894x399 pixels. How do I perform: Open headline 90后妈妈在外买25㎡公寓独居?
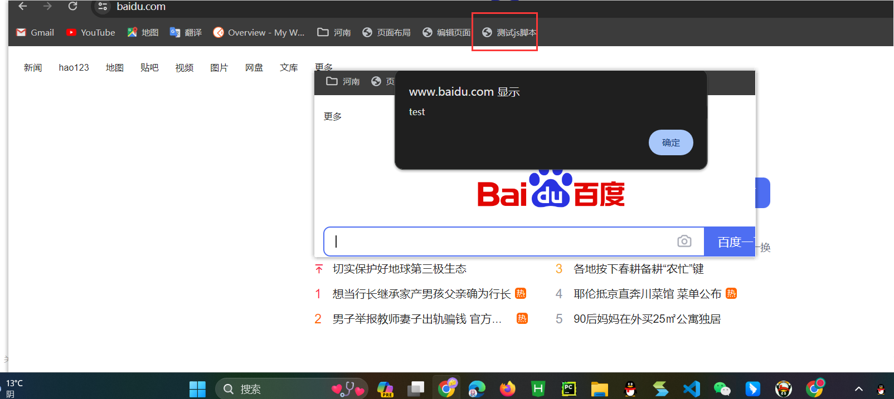(x=647, y=319)
